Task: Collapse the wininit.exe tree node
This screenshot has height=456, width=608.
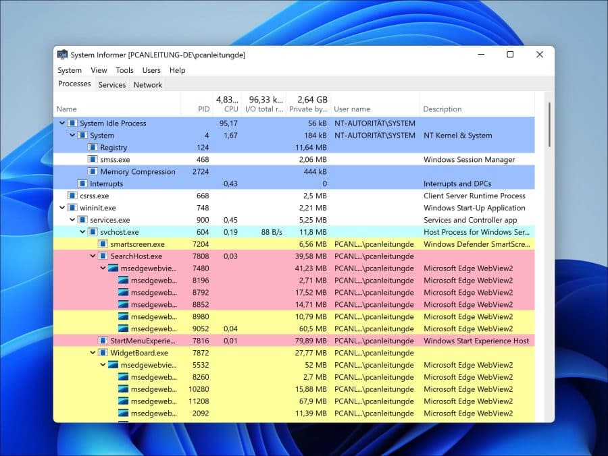Action: click(63, 208)
